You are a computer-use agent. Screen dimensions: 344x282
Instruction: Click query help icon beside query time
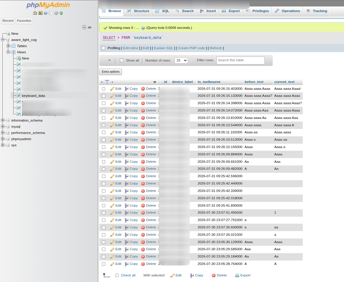(x=143, y=28)
